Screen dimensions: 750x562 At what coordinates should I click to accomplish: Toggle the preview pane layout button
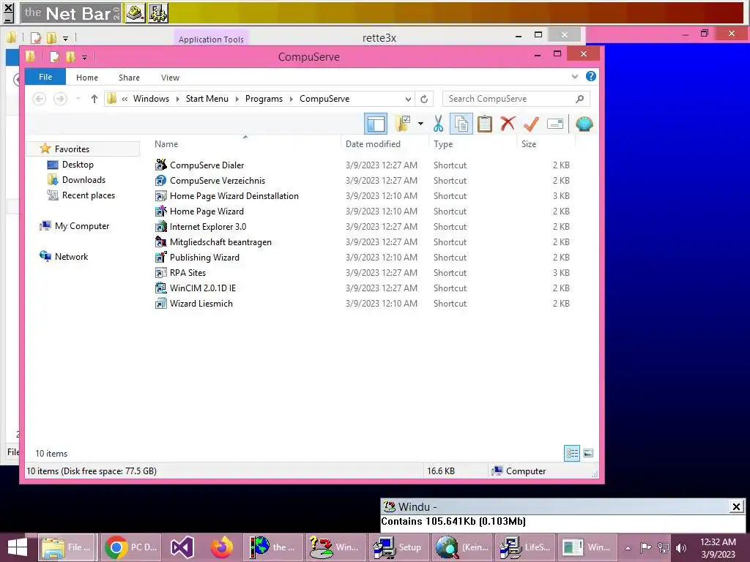(x=376, y=124)
